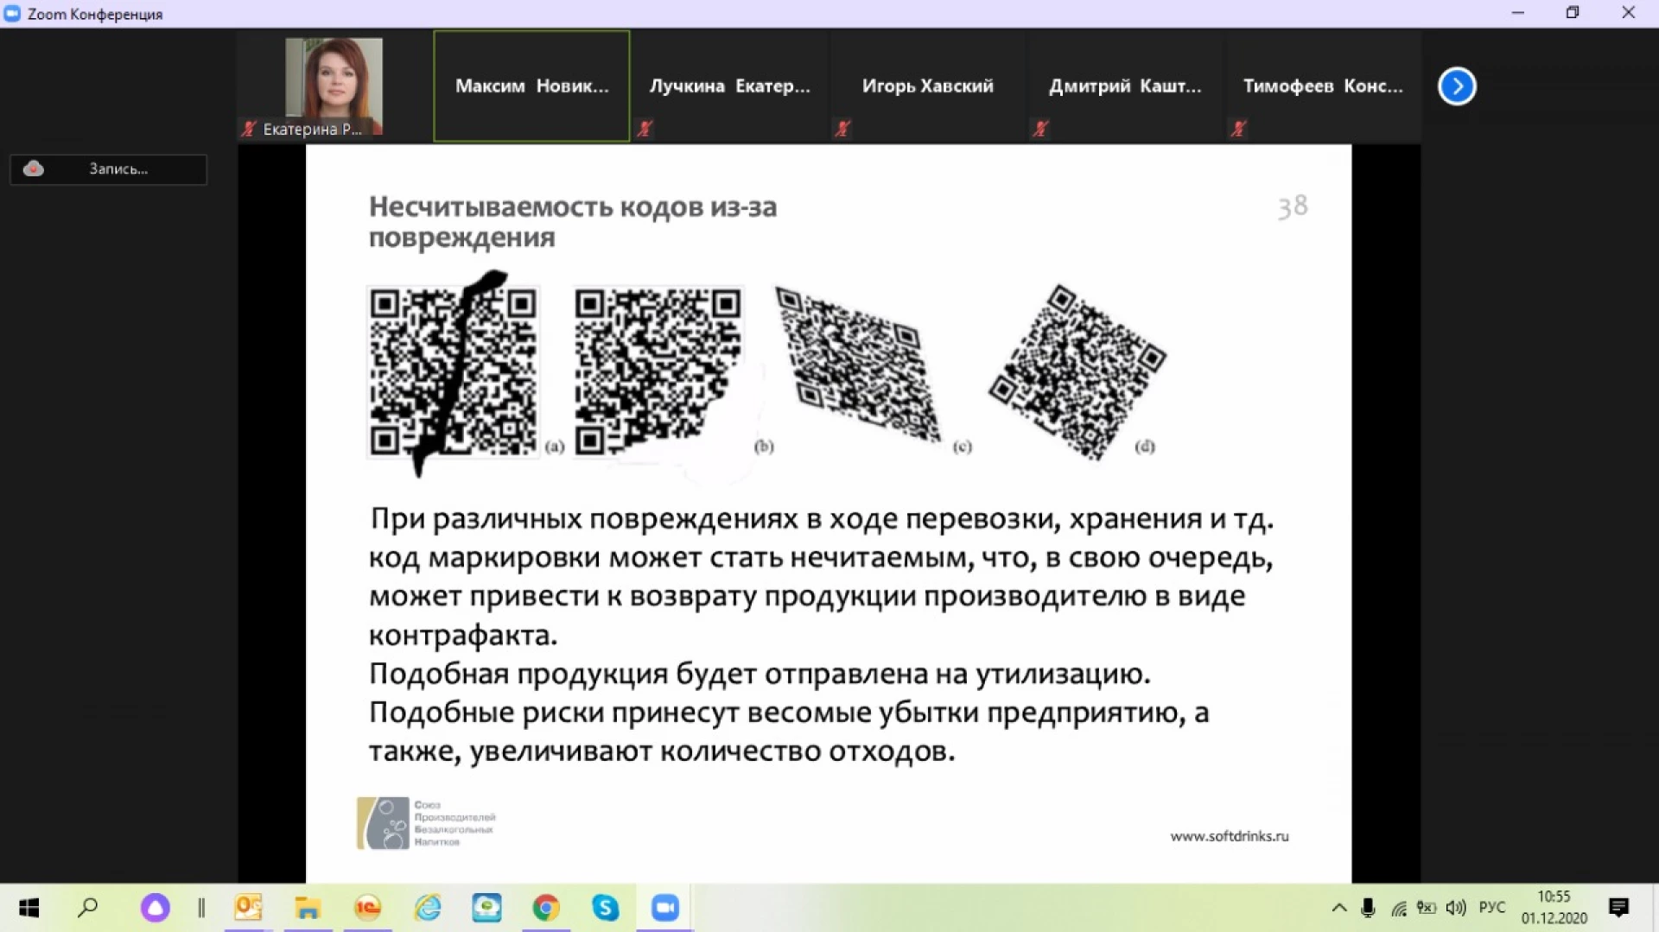Open the teal monitor app taskbar icon
Screen dimensions: 1659x932
[486, 908]
